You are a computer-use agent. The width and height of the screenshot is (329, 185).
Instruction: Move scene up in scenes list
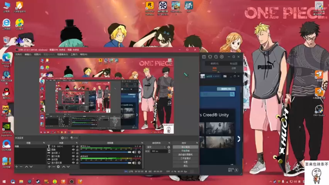[26, 167]
